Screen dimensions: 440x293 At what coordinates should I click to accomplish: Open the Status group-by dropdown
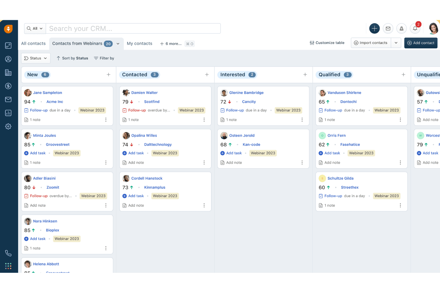(x=36, y=58)
